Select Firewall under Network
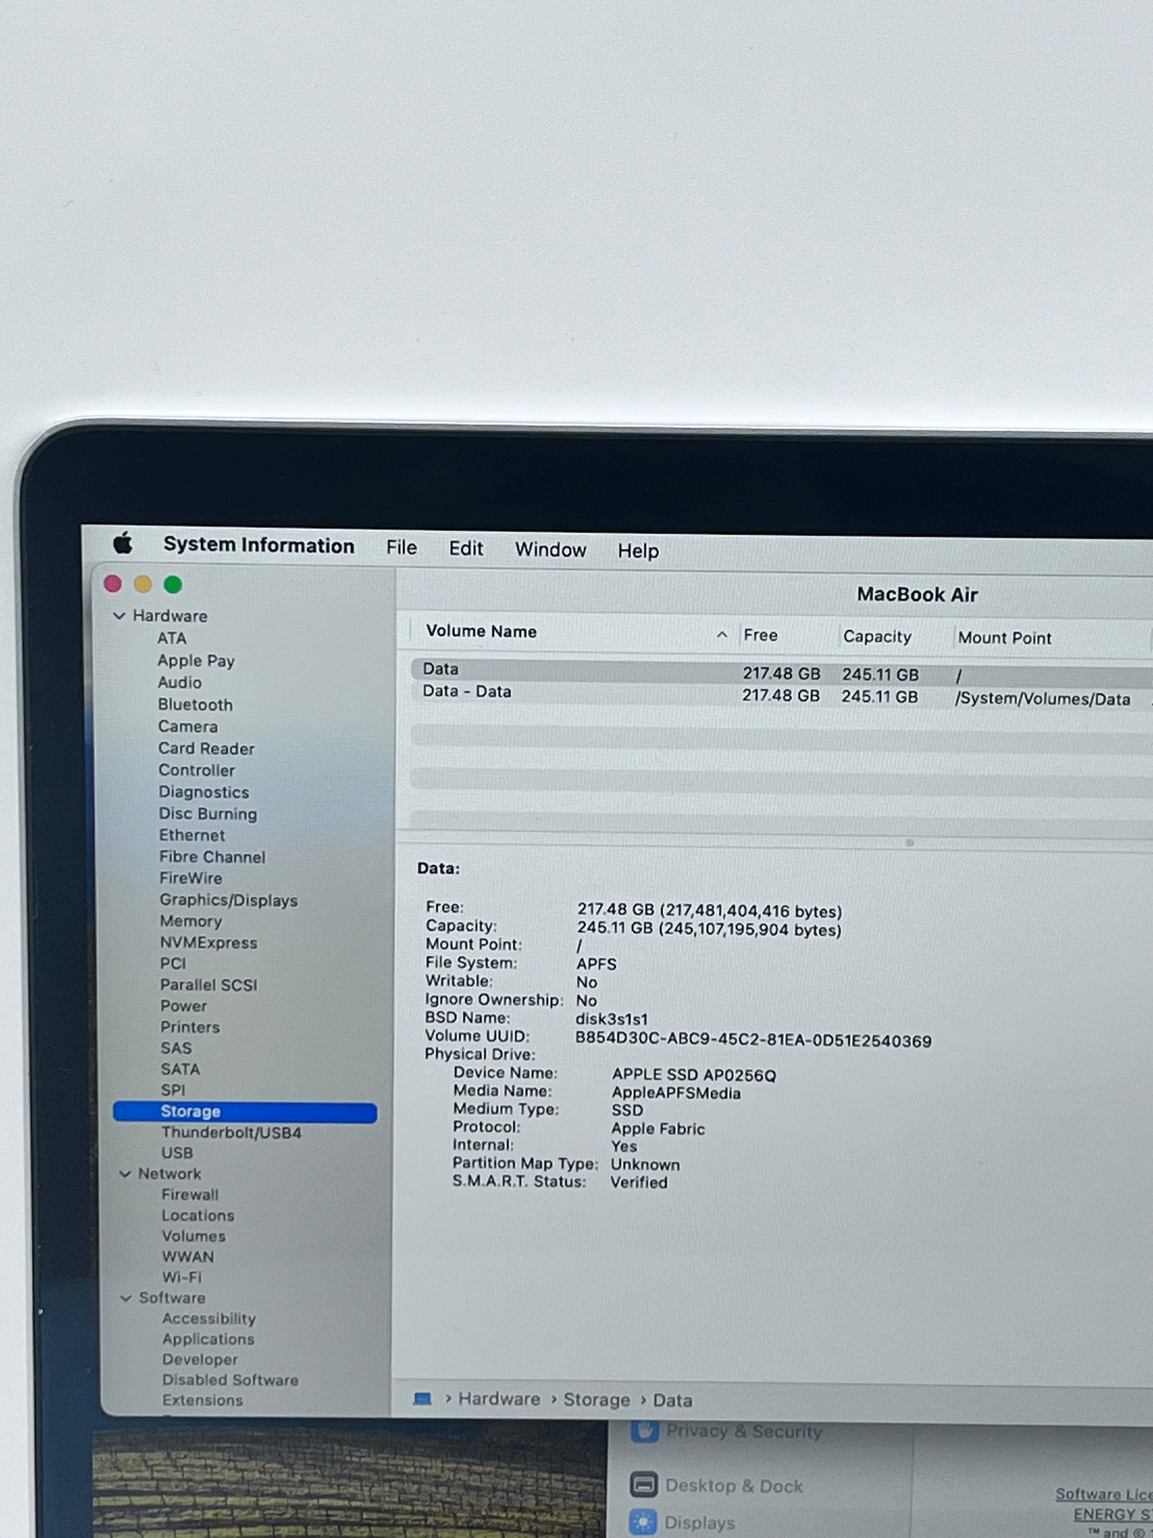 pos(190,1195)
